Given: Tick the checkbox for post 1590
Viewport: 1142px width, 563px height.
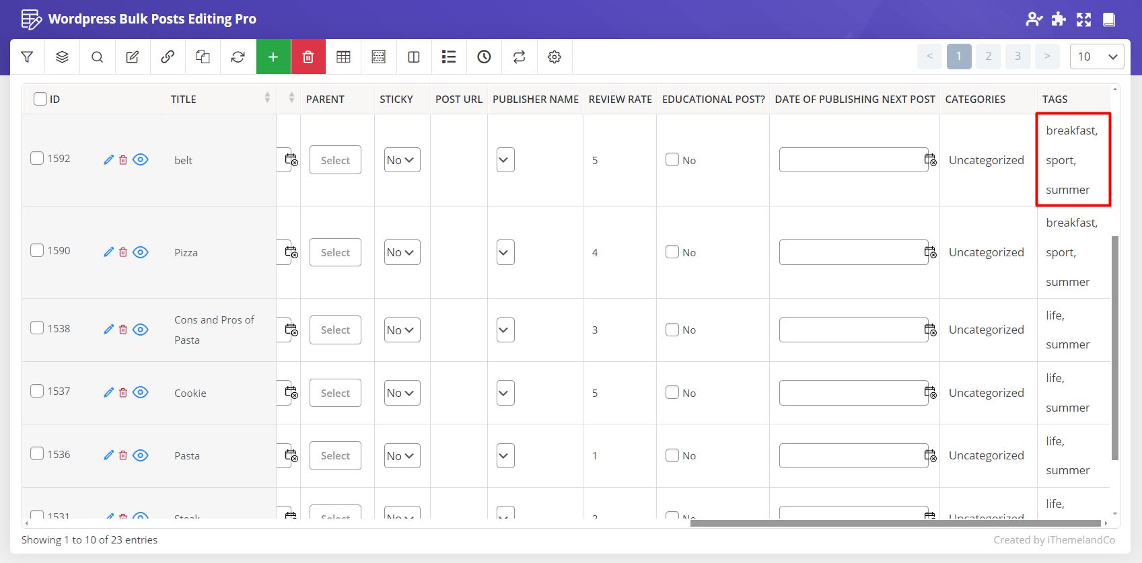Looking at the screenshot, I should (37, 250).
